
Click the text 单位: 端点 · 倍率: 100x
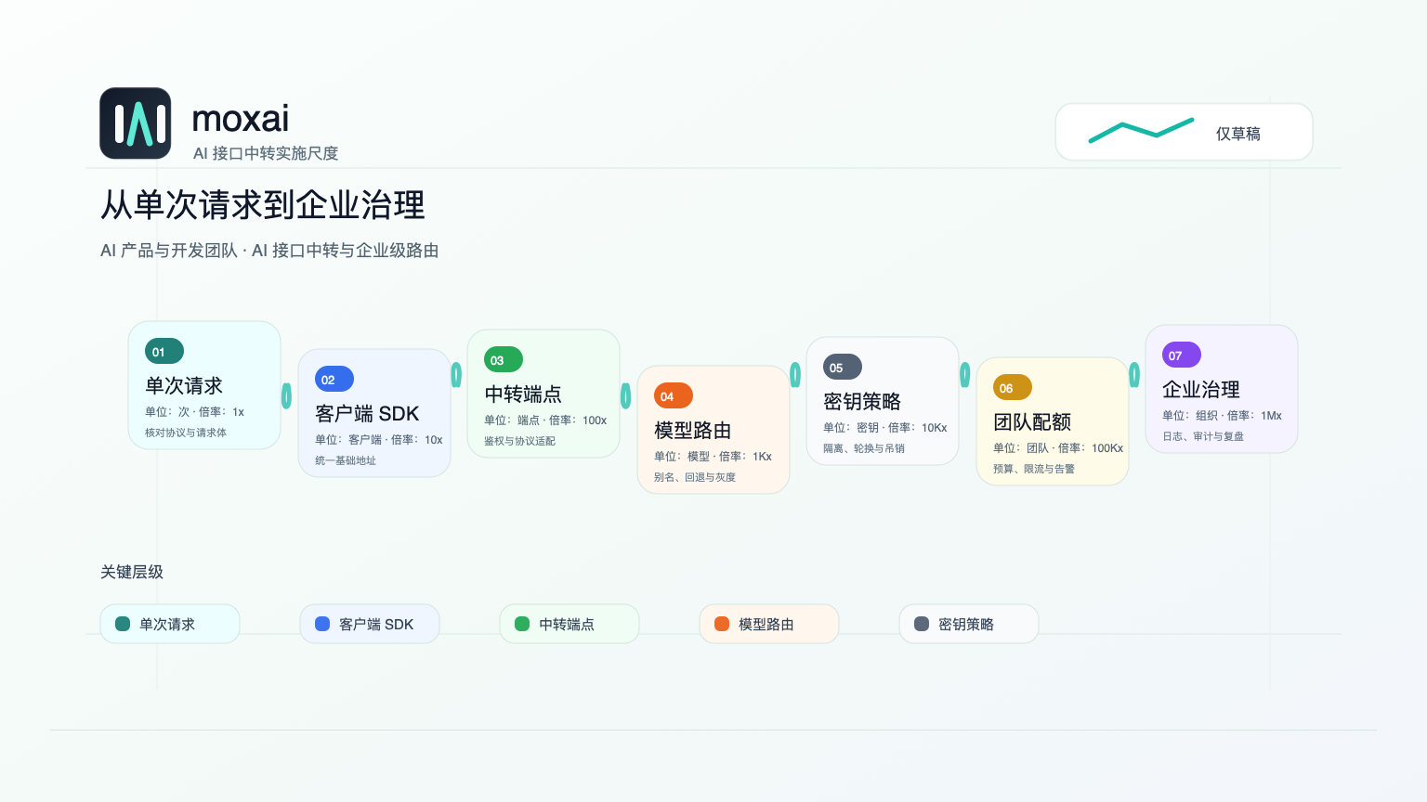[545, 420]
